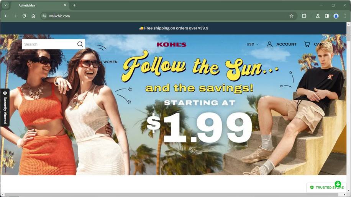
Task: Click the account person icon
Action: pyautogui.click(x=269, y=44)
